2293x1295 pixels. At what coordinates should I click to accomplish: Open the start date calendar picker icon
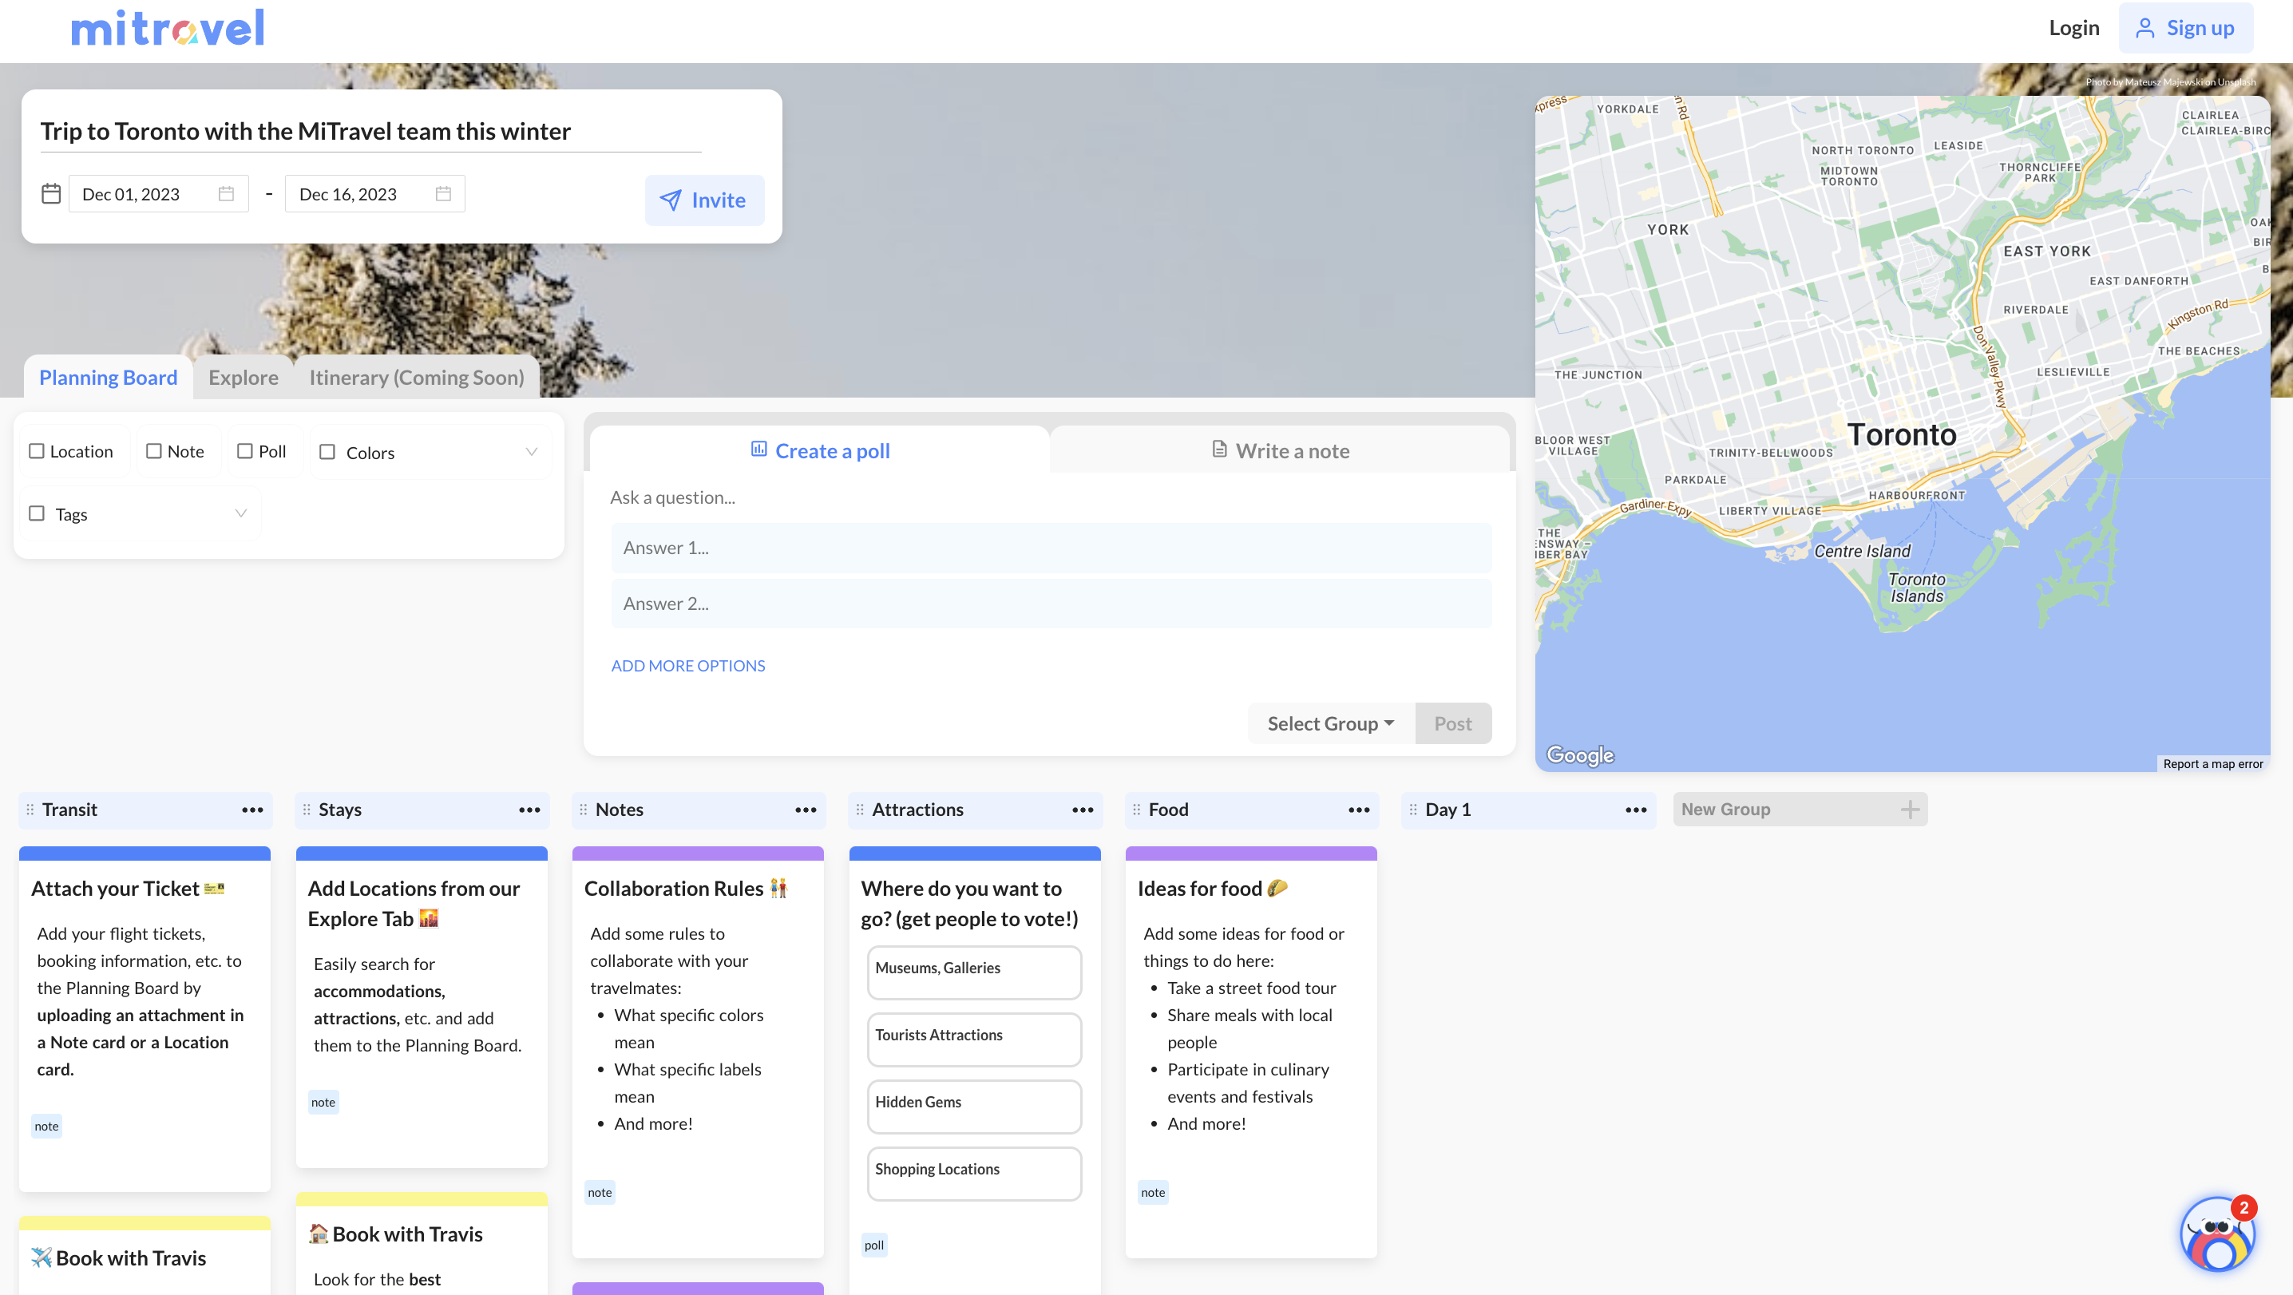[x=226, y=194]
